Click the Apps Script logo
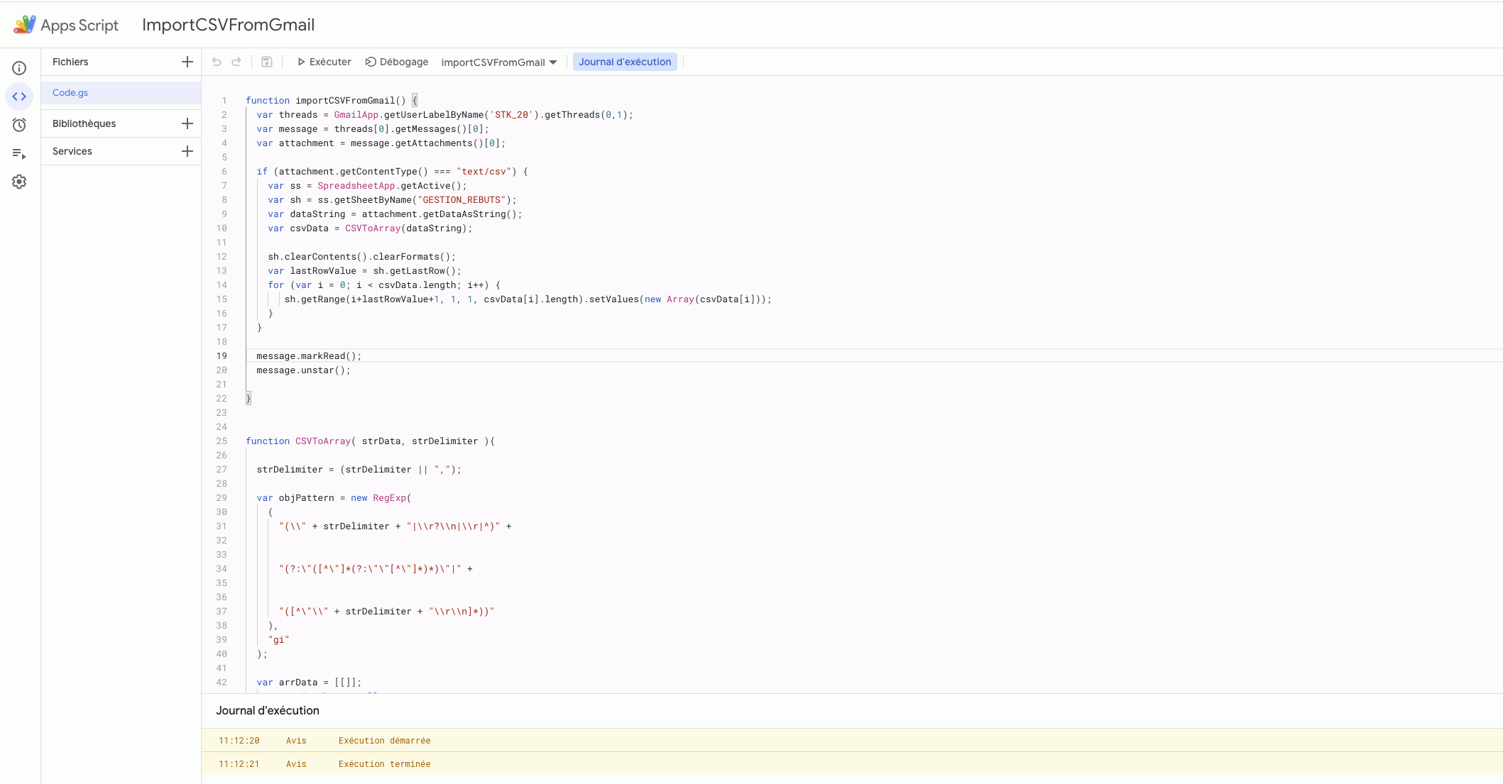The width and height of the screenshot is (1503, 784). 25,25
